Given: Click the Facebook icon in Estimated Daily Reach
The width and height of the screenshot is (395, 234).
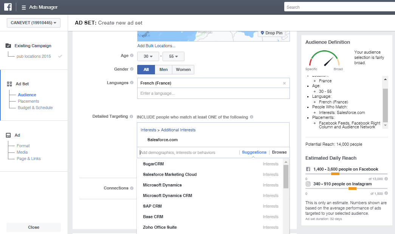Looking at the screenshot, I should [x=308, y=169].
